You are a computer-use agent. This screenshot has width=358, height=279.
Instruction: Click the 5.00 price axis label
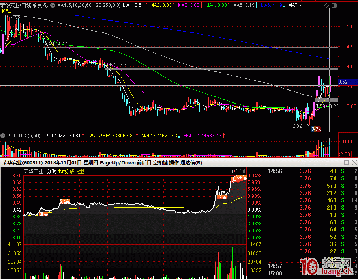click(352, 27)
